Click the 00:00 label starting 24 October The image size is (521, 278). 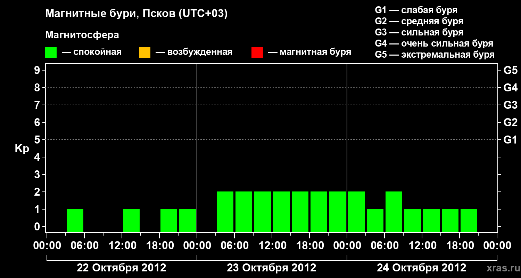[347, 246]
